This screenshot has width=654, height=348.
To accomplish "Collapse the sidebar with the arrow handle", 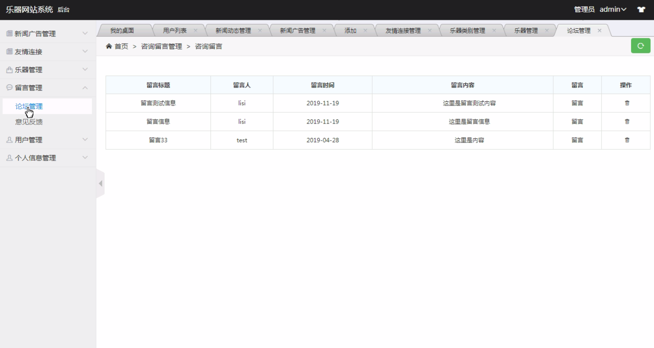I will [x=100, y=183].
